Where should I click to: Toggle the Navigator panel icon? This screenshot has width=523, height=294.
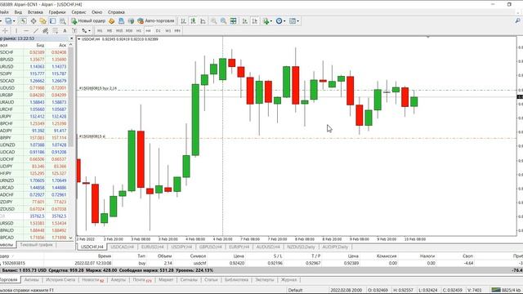pos(42,21)
